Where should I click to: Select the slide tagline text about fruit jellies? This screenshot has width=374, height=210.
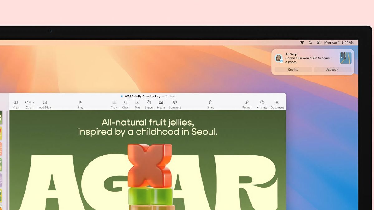147,127
